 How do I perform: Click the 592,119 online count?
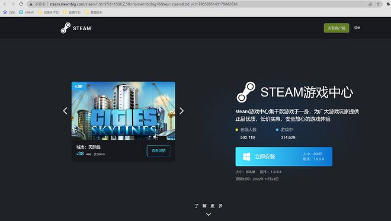tap(248, 137)
